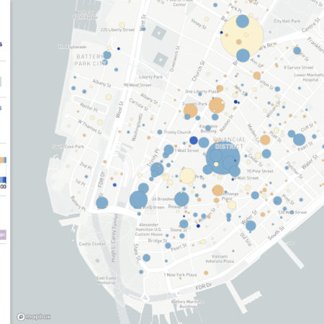
Task: Click the FINANCIAL DISTRICT label
Action: (229, 143)
